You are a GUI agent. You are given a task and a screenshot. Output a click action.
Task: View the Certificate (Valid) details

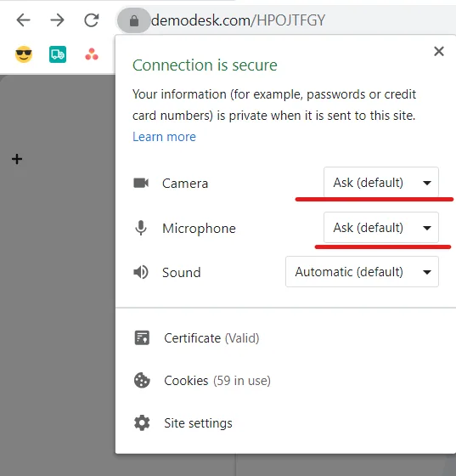point(211,338)
